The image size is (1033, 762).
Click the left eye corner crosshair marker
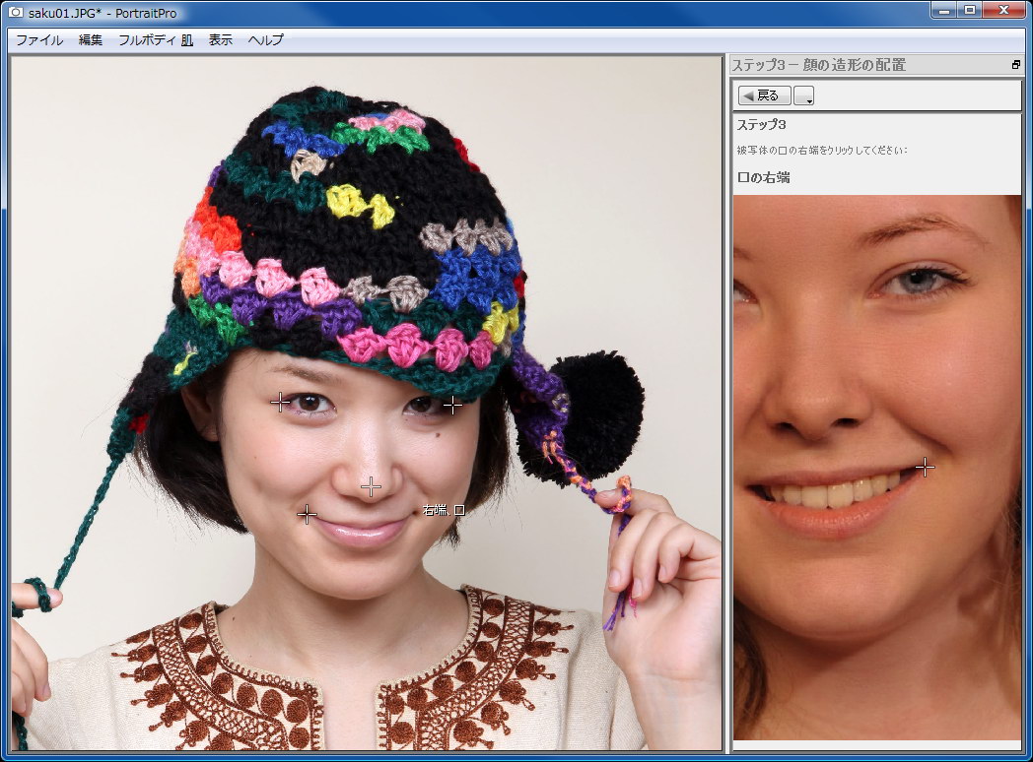281,402
